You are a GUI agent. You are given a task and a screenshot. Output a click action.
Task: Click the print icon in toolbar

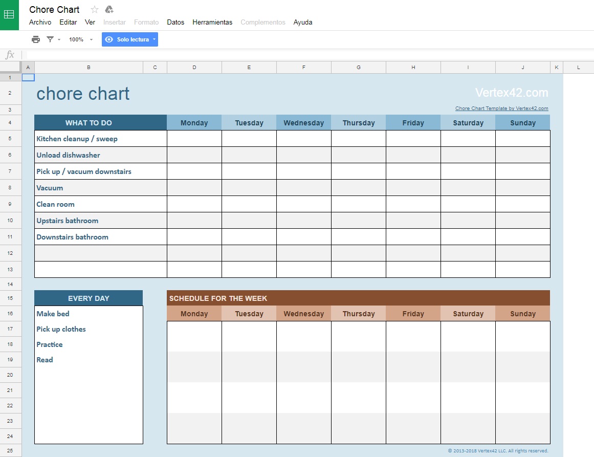click(x=36, y=39)
